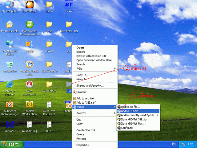Select the Zip folder on desktop
The height and width of the screenshot is (148, 197).
click(x=69, y=47)
